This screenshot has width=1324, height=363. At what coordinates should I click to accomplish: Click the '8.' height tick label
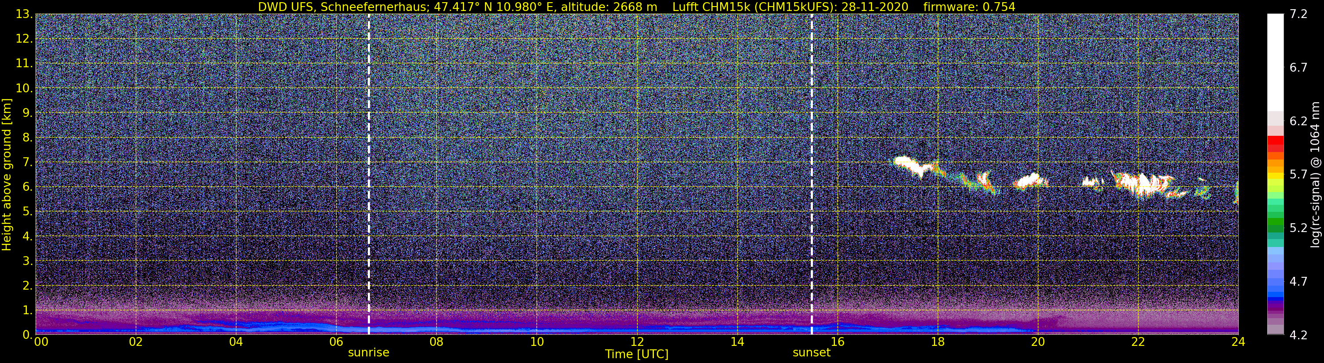tap(28, 138)
